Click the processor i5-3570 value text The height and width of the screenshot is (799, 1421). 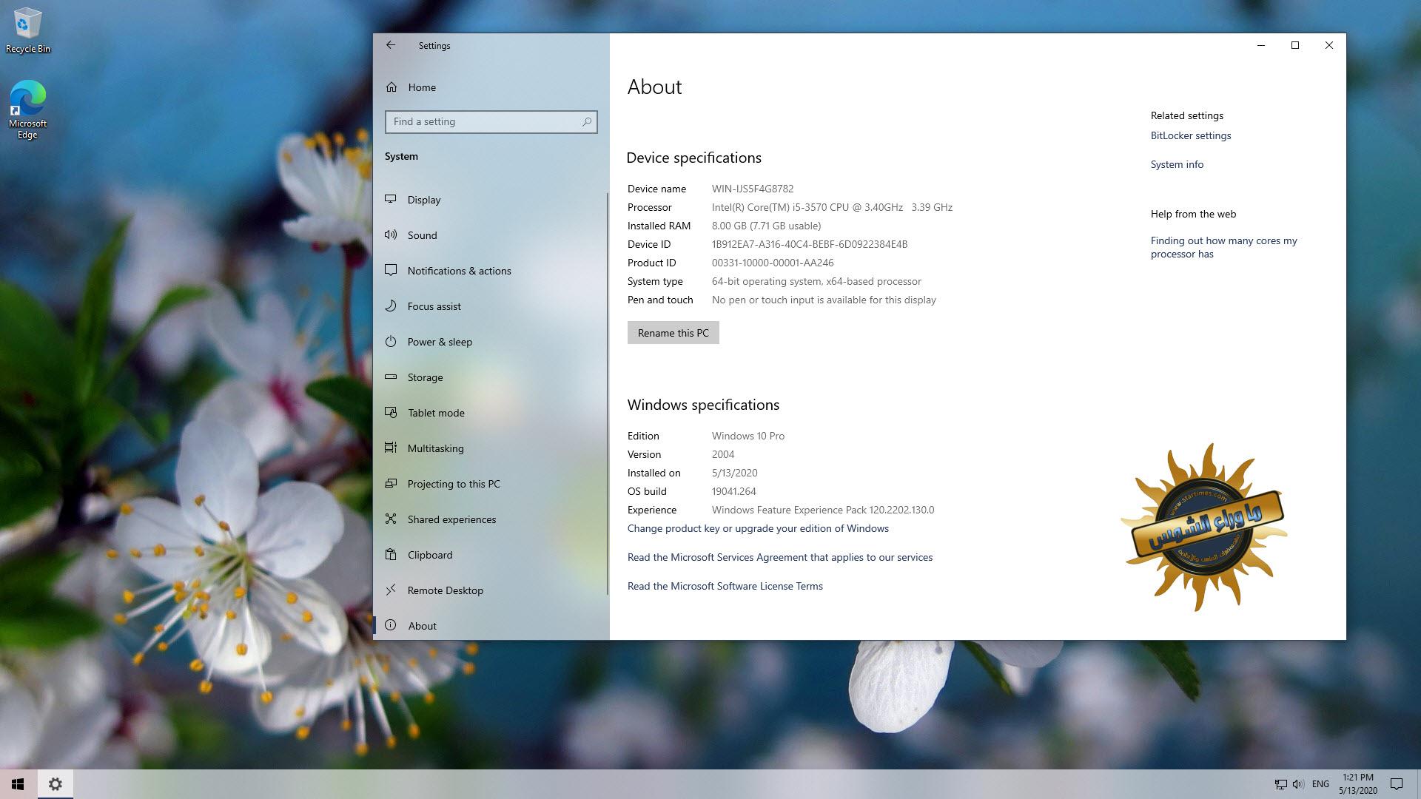[x=832, y=207]
